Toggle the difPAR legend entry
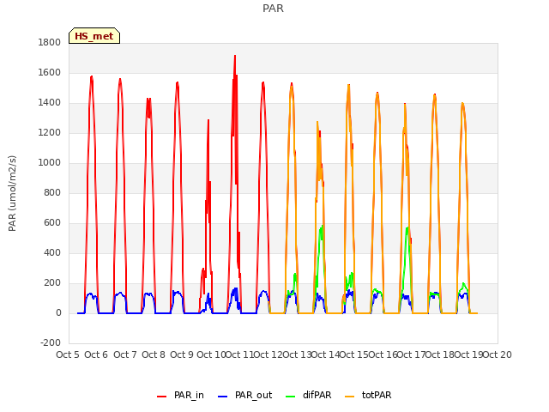The width and height of the screenshot is (549, 412). (x=308, y=396)
